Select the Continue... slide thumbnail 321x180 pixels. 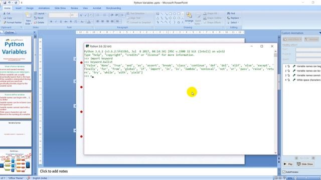(x=16, y=161)
